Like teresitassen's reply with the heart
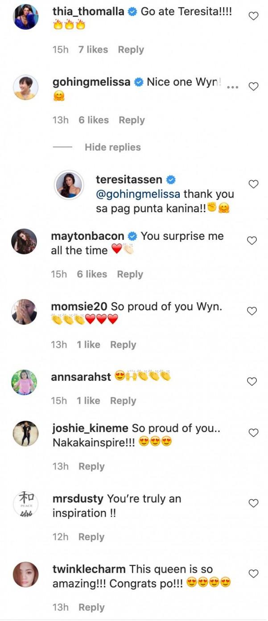 tap(253, 184)
